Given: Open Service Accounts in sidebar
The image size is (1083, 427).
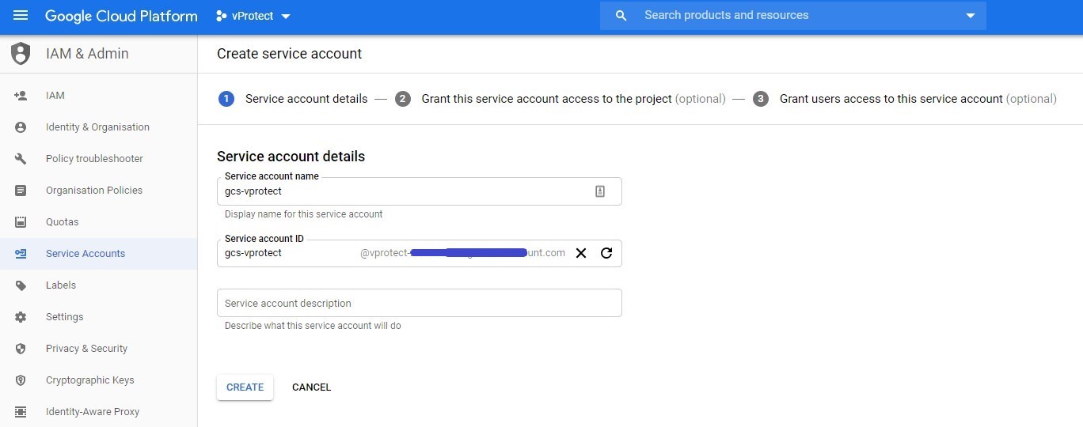Looking at the screenshot, I should [x=85, y=254].
